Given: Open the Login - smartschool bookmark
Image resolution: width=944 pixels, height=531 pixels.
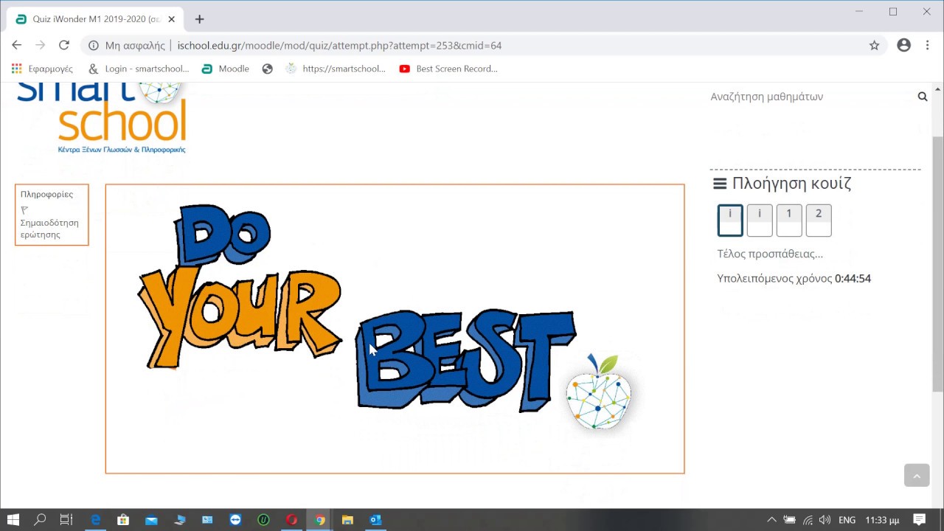Looking at the screenshot, I should (139, 69).
